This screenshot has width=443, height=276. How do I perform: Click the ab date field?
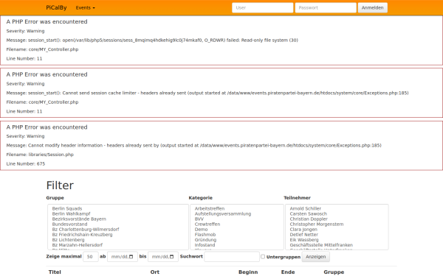coord(123,257)
